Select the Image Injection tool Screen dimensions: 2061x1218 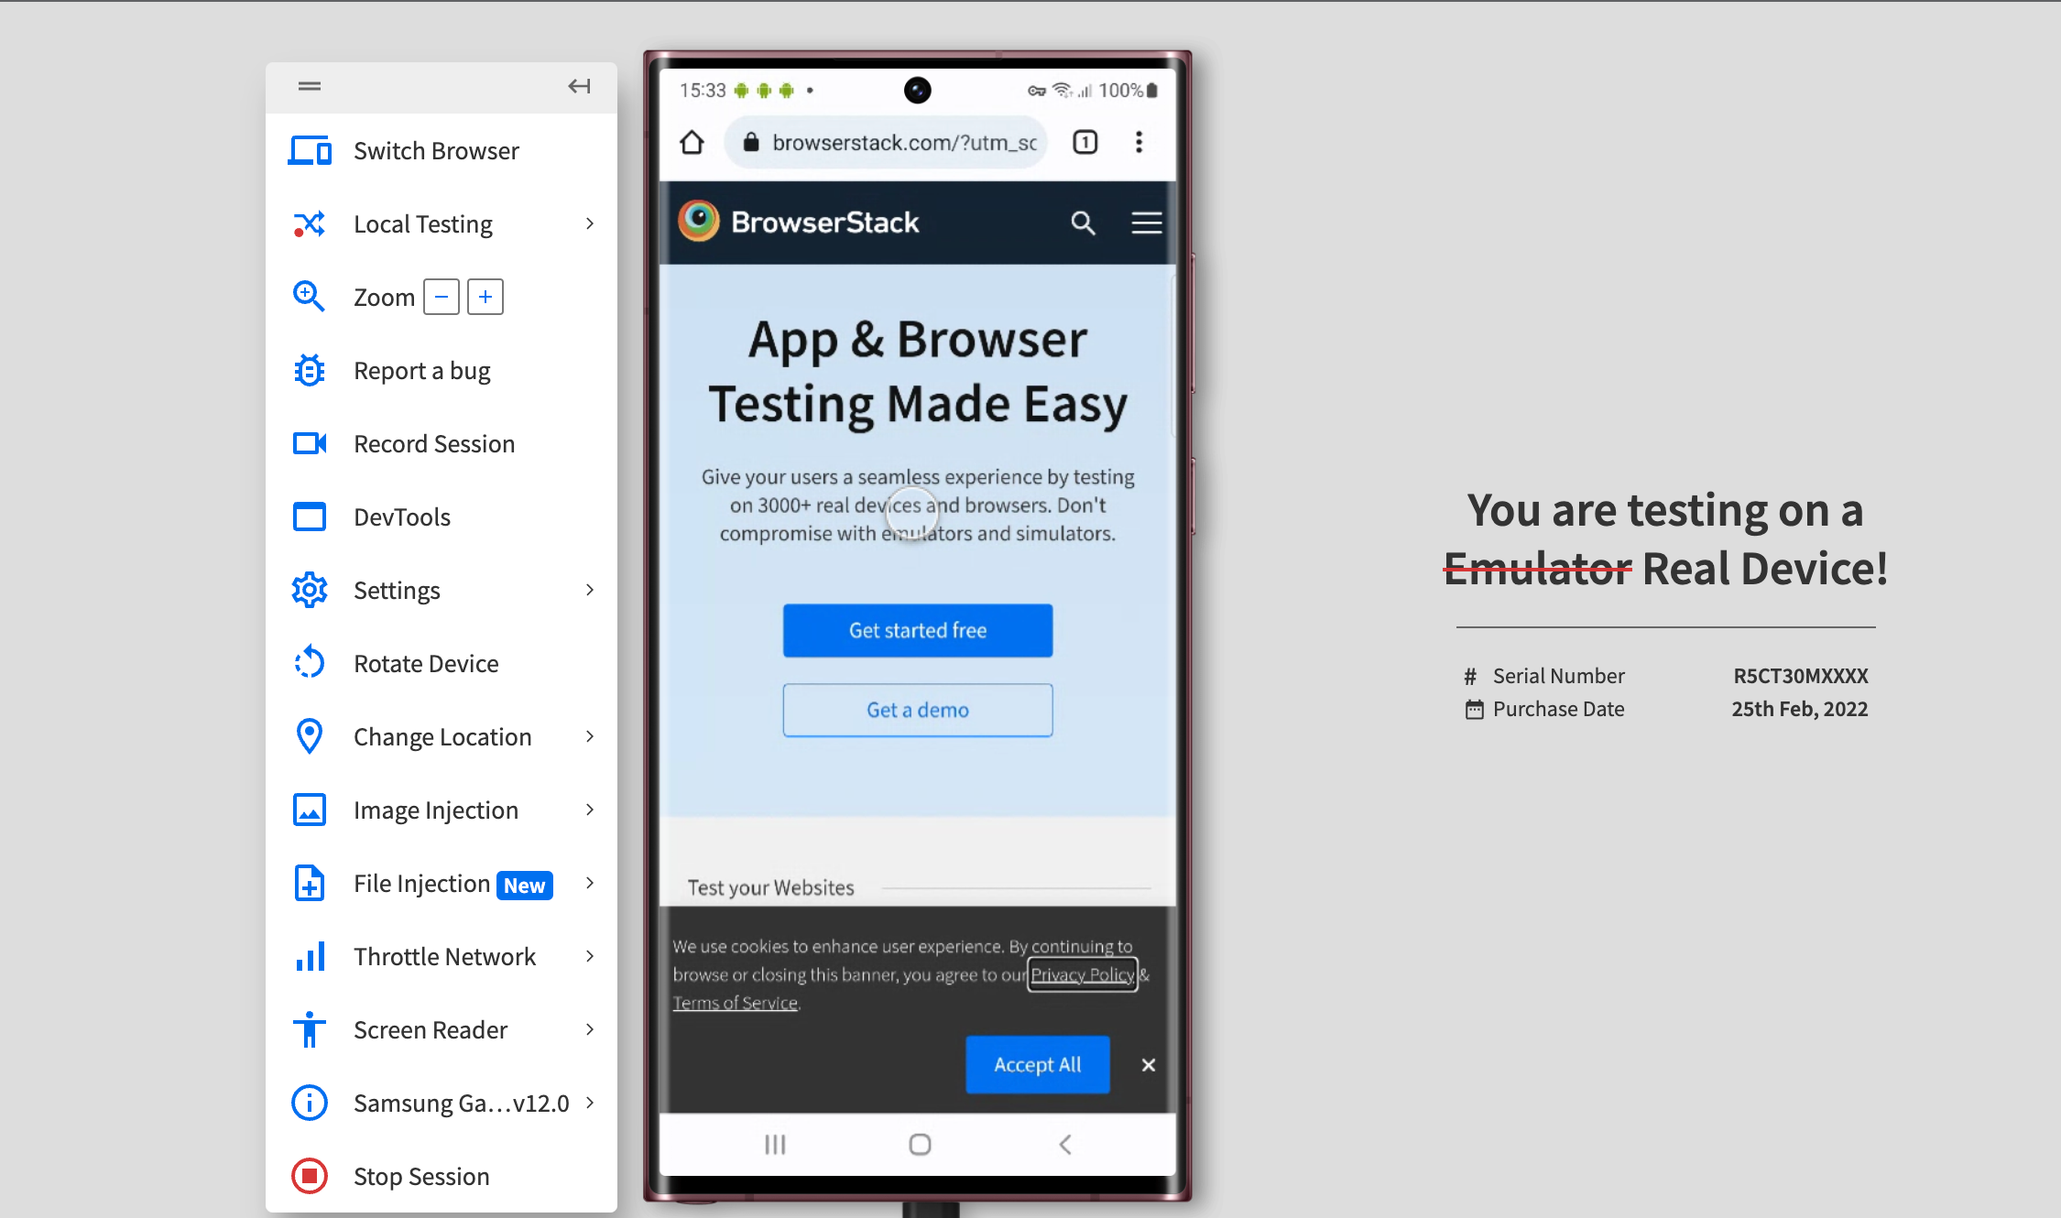tap(437, 810)
